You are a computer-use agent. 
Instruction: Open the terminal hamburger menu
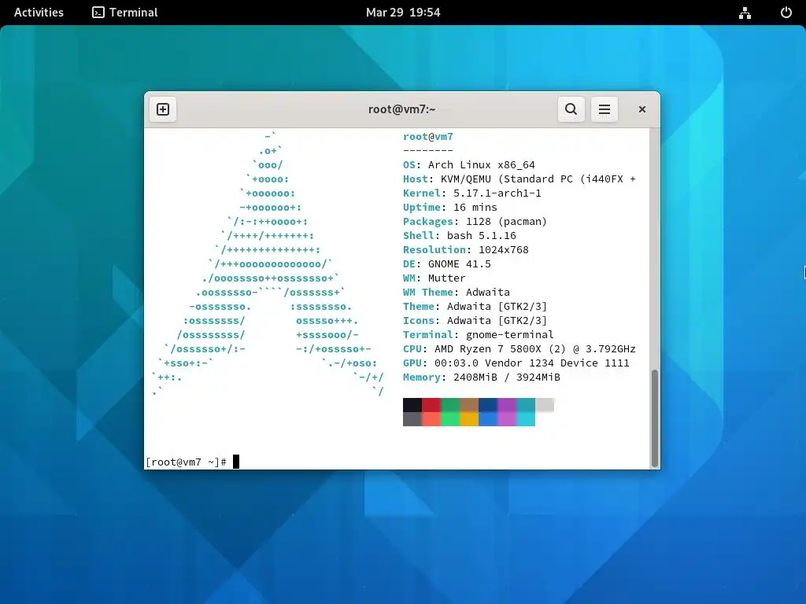point(604,109)
